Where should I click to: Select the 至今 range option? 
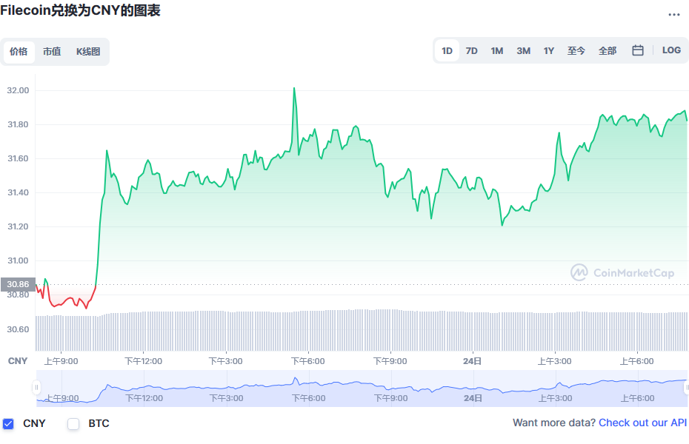coord(576,50)
